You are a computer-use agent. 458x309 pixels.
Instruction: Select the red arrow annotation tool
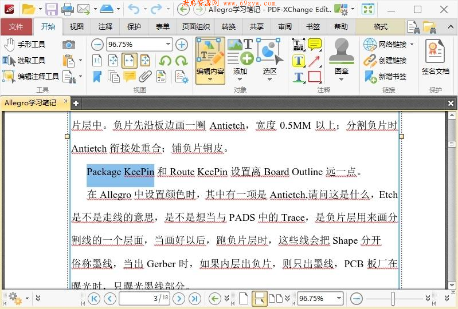coord(315,61)
